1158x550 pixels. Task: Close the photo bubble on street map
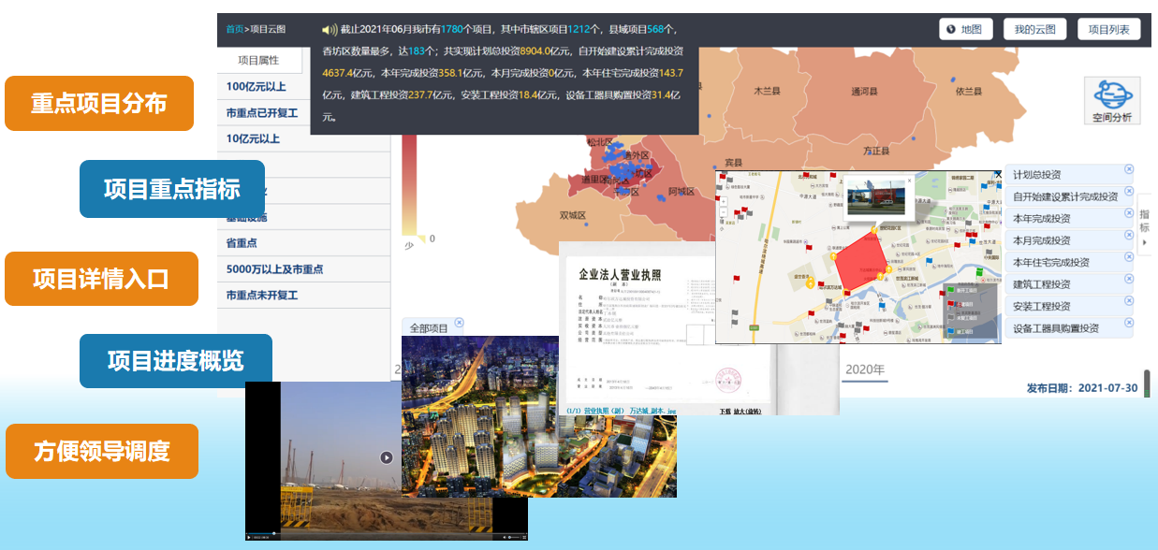[909, 181]
